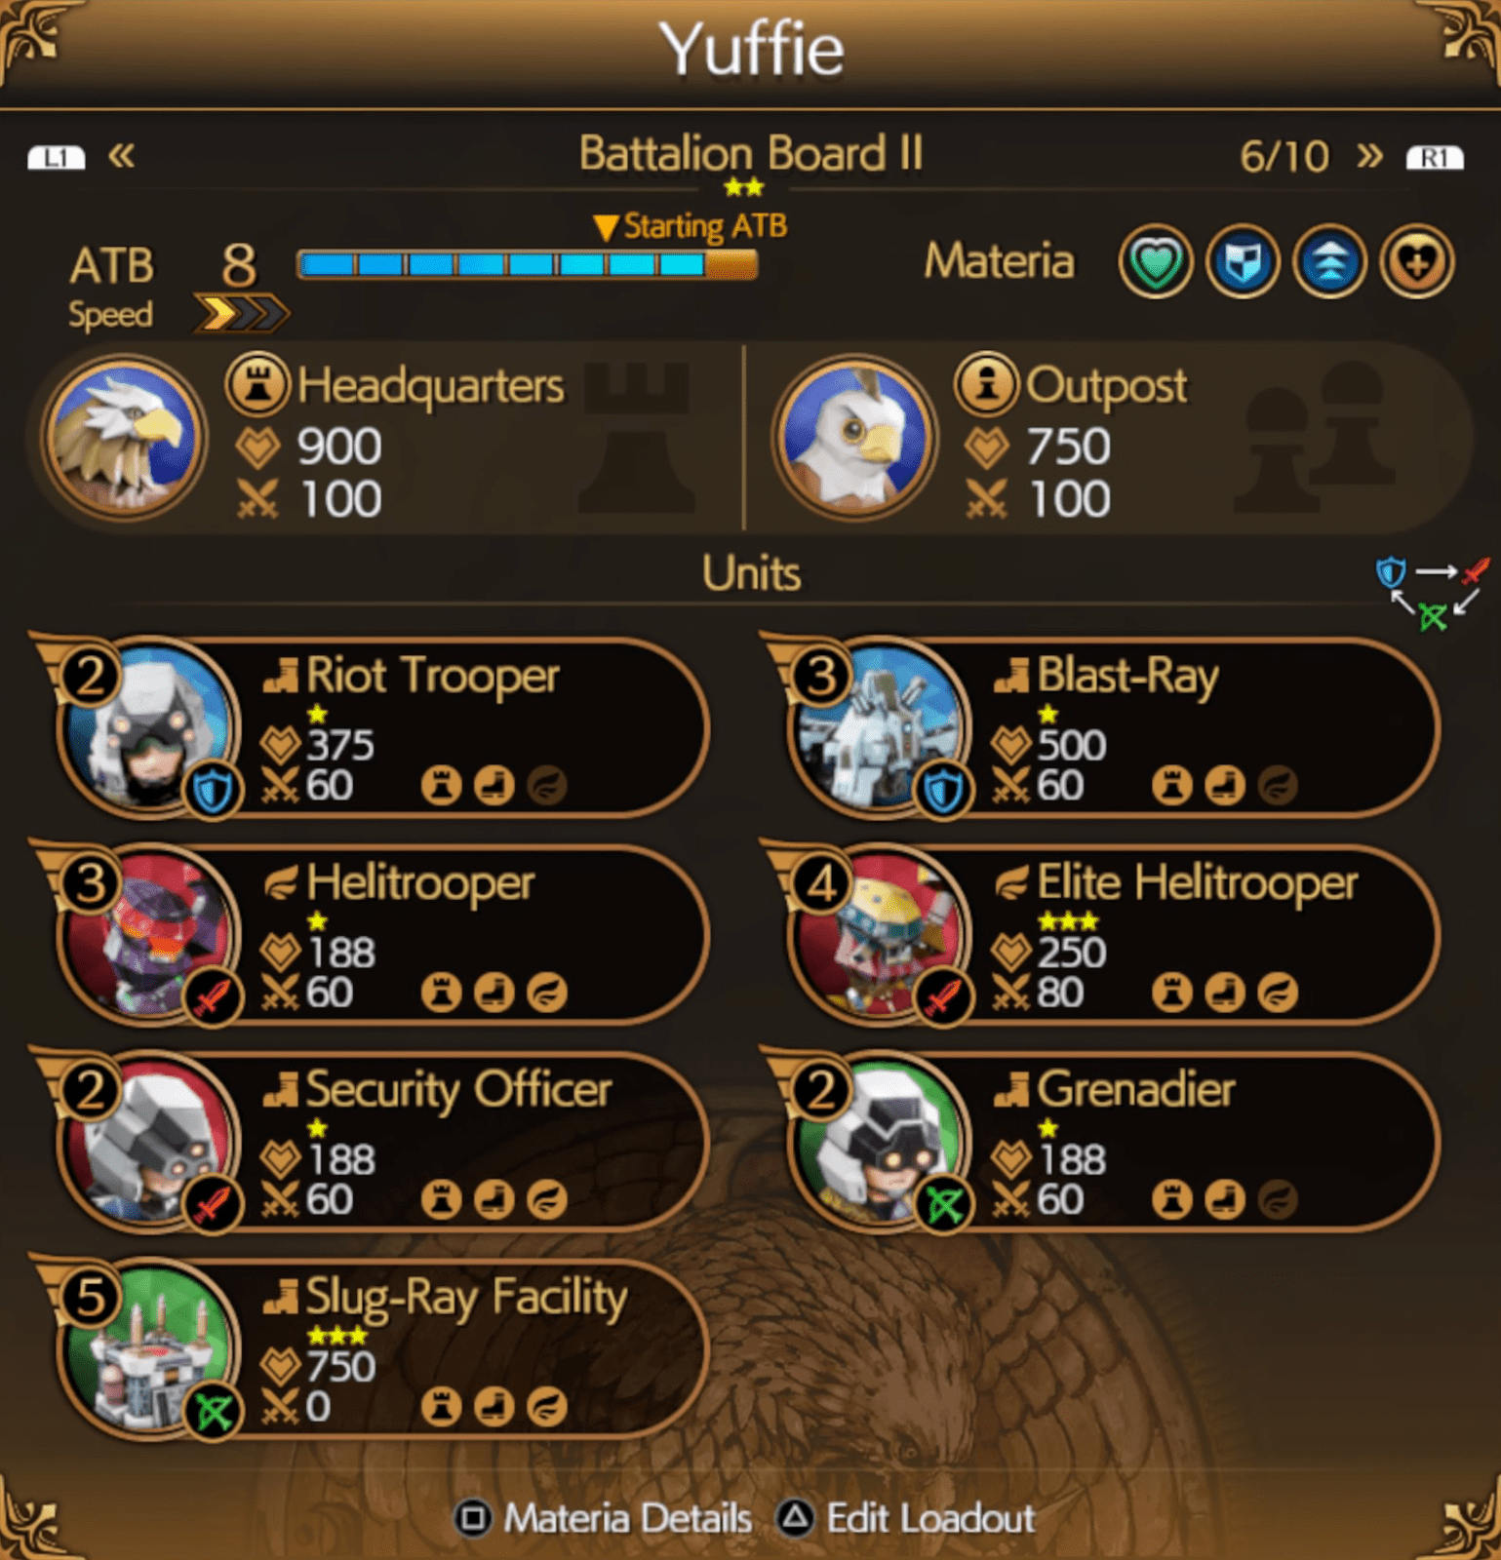
Task: Click the Starting ATB gauge bar
Action: tap(527, 264)
